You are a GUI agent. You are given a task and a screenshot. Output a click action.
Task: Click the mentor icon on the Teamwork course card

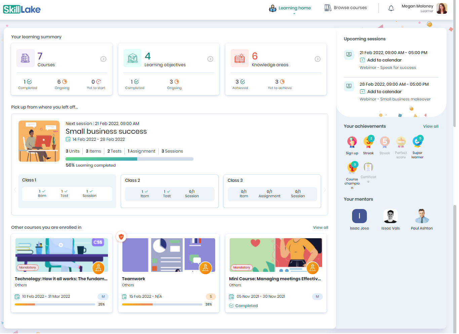tap(205, 268)
